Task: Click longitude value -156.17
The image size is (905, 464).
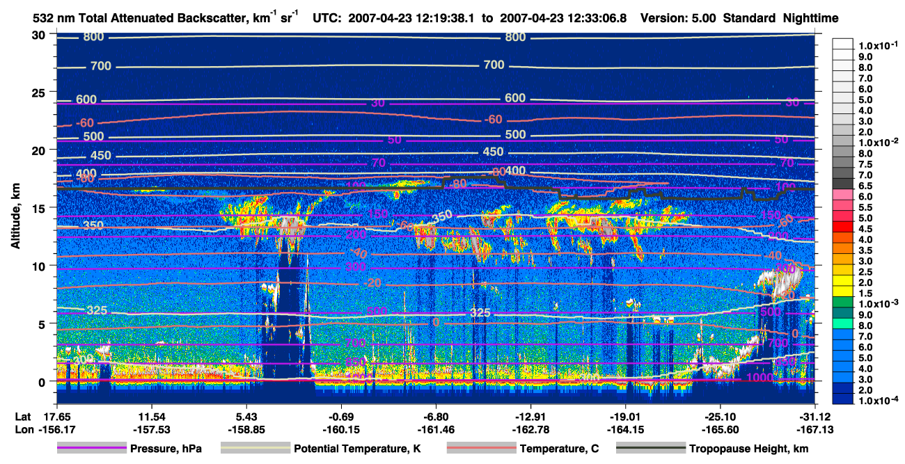Action: [x=57, y=430]
